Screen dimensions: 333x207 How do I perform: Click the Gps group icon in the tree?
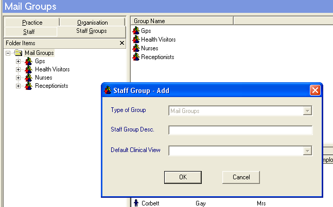pyautogui.click(x=28, y=61)
